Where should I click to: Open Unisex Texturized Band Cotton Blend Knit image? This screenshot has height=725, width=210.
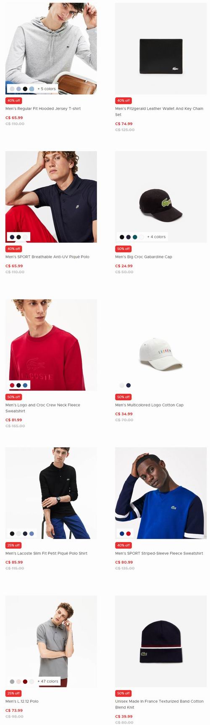click(161, 641)
